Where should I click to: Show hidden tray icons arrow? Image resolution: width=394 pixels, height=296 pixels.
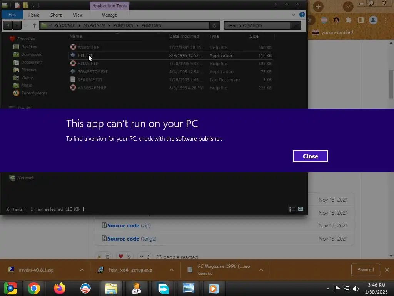coord(328,289)
